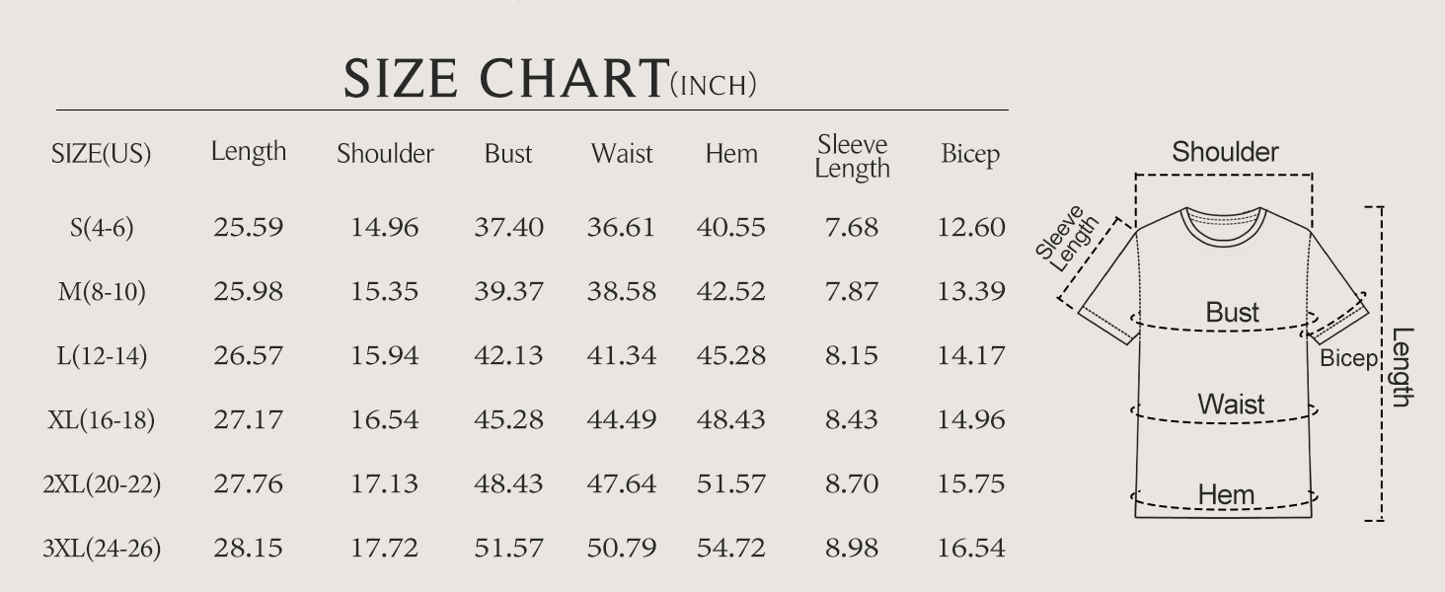Select the 54.72 hem value for 3XL
The height and width of the screenshot is (592, 1445).
point(730,548)
